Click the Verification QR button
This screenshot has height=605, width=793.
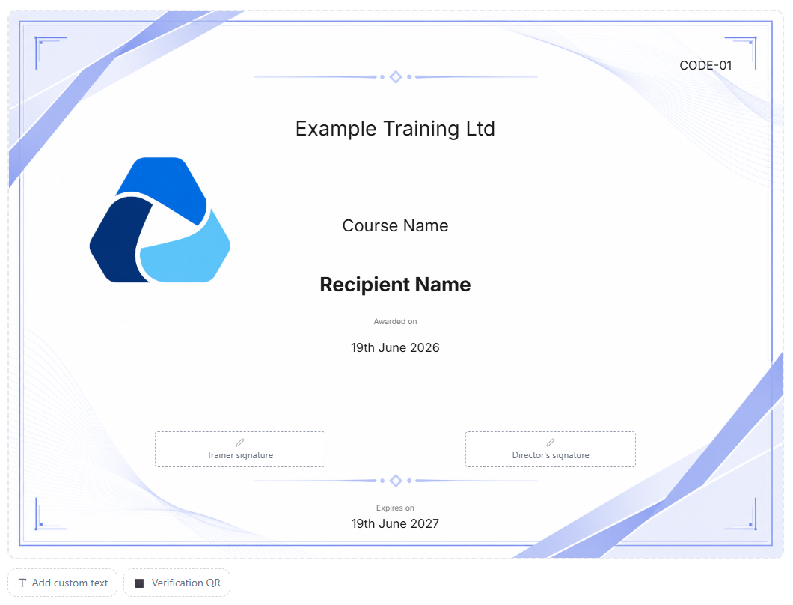point(177,583)
